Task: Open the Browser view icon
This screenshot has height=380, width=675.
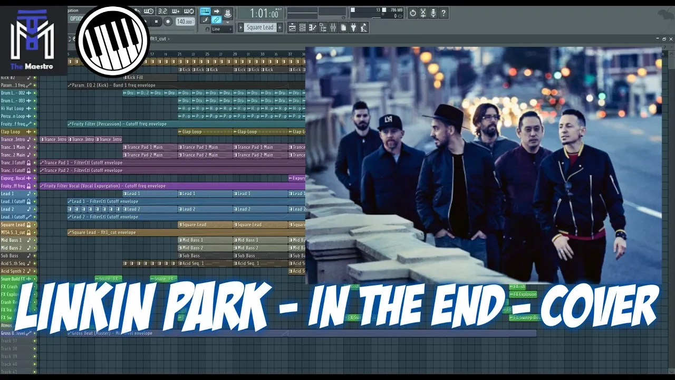Action: (x=323, y=27)
